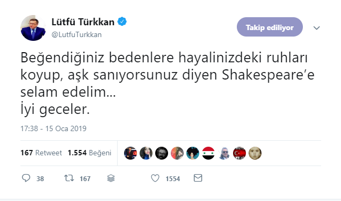The height and width of the screenshot is (201, 341).
Task: Click the Buffer stacked layers icon
Action: coord(111,178)
